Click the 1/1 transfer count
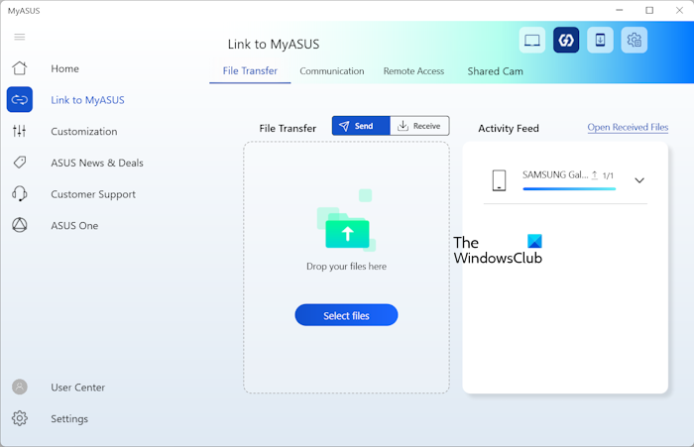Screen dimensions: 694x447 click(x=608, y=175)
